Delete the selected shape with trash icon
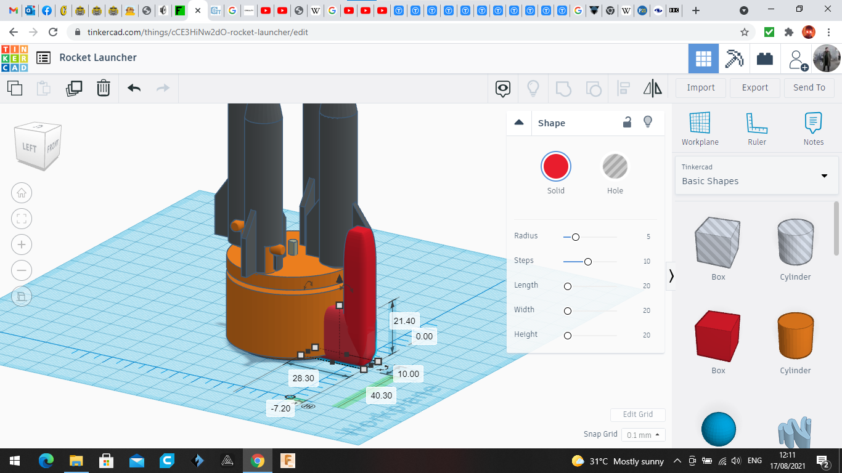 104,88
